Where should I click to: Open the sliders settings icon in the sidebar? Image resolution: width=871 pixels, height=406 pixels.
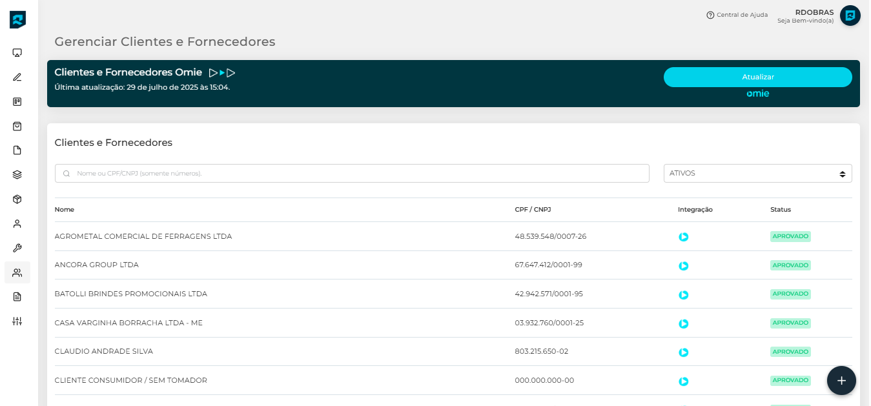pyautogui.click(x=17, y=321)
